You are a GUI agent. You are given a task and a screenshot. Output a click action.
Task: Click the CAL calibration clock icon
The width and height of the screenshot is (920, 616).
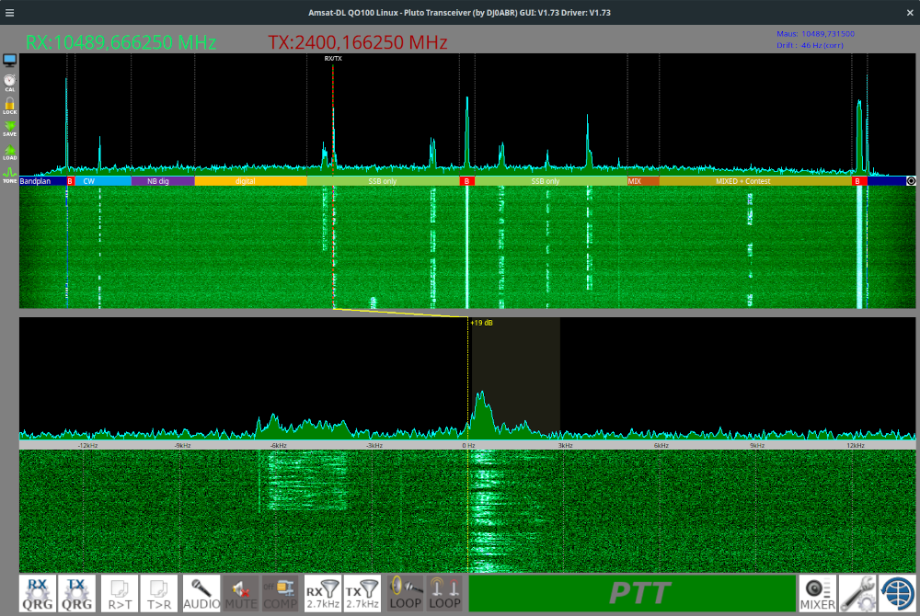click(9, 82)
